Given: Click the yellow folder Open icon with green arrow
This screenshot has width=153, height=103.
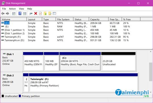Looking at the screenshot, I should click(x=45, y=13).
